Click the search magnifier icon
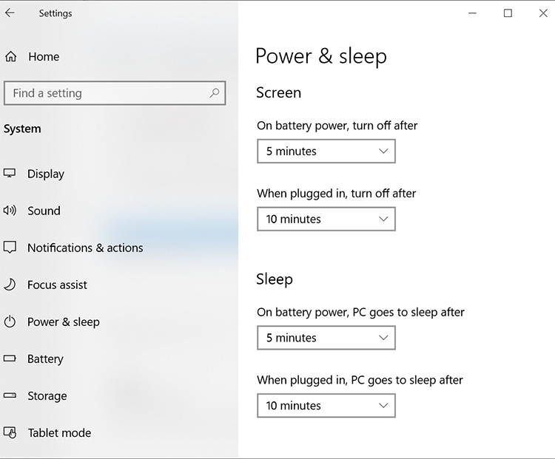555x459 pixels. (x=215, y=93)
